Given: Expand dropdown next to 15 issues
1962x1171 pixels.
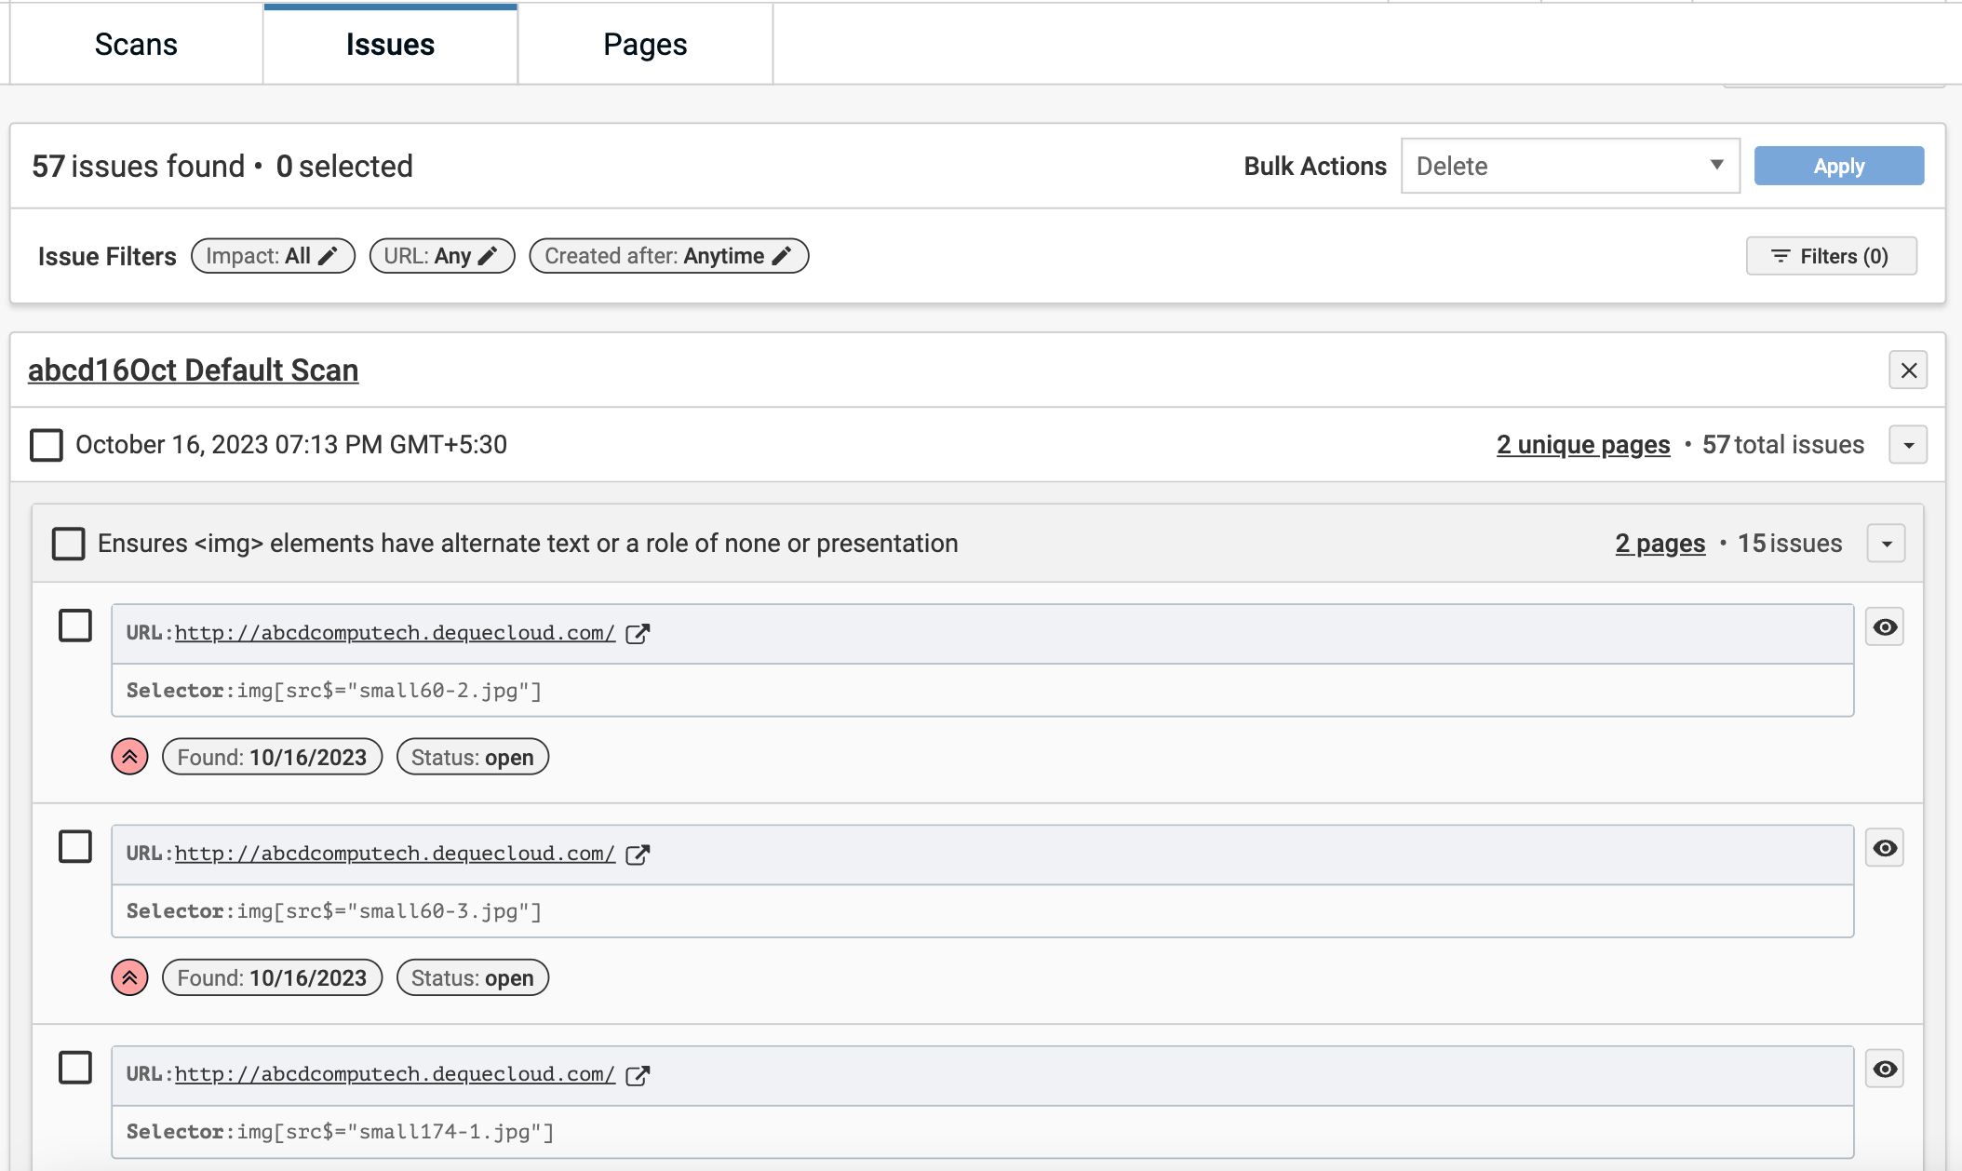Looking at the screenshot, I should pos(1887,544).
